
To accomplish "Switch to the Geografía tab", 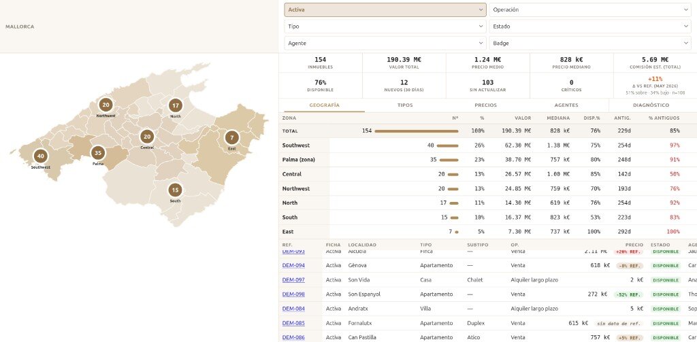I will point(324,105).
